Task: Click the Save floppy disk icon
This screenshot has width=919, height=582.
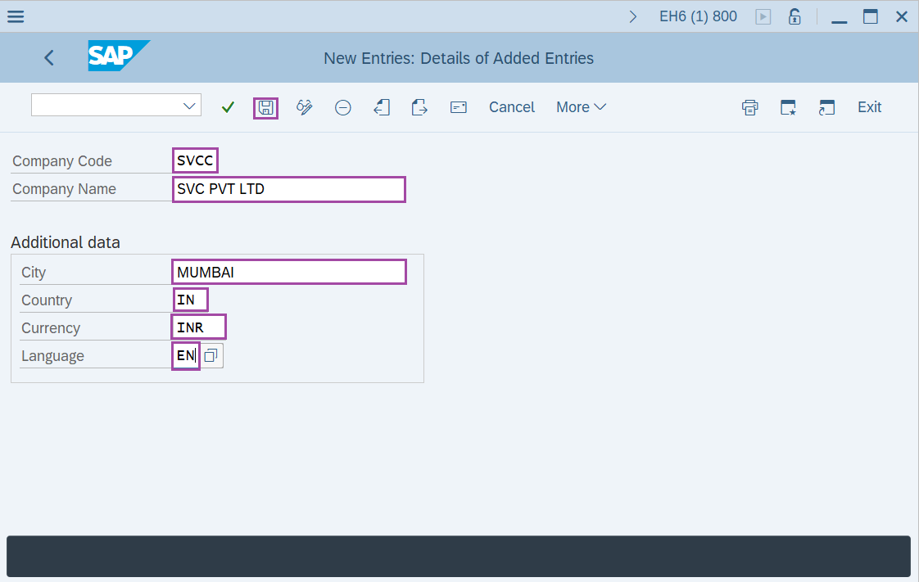Action: tap(265, 107)
